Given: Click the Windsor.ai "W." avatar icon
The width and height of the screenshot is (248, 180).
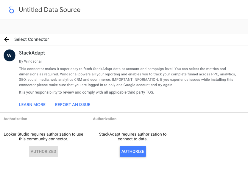Looking at the screenshot, I should tap(10, 55).
